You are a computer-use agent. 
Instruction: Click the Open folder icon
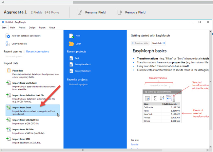(x=71, y=44)
